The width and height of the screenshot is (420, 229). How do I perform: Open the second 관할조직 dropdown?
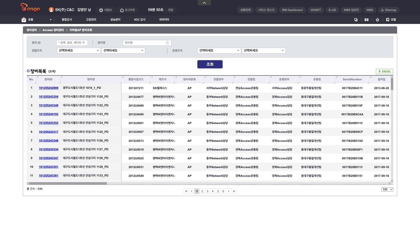pyautogui.click(x=123, y=50)
